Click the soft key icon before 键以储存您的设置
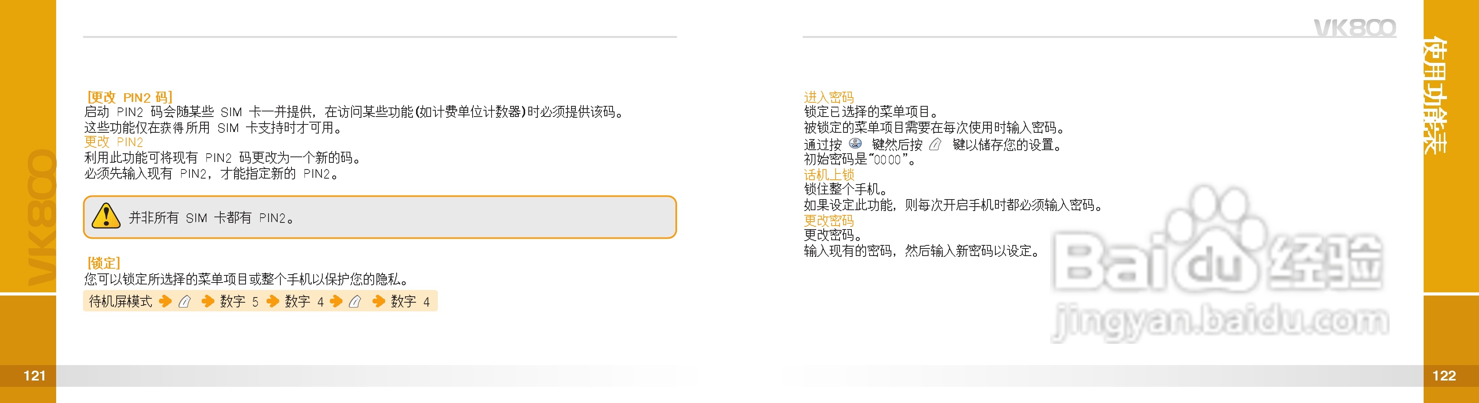 [x=935, y=144]
